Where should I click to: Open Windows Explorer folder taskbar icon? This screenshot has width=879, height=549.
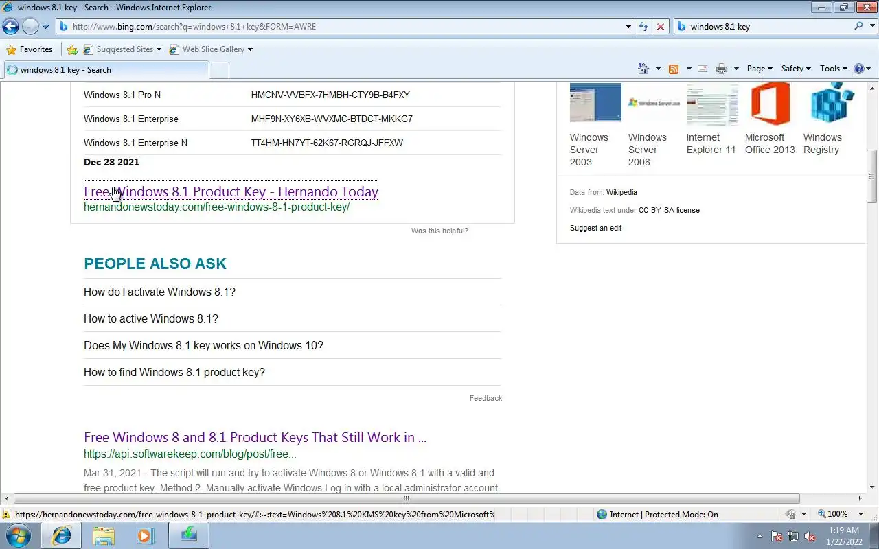[x=104, y=536]
